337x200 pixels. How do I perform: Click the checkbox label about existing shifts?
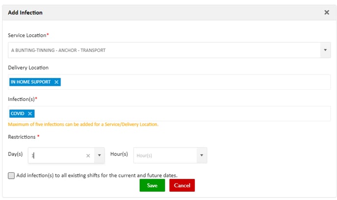tap(97, 175)
